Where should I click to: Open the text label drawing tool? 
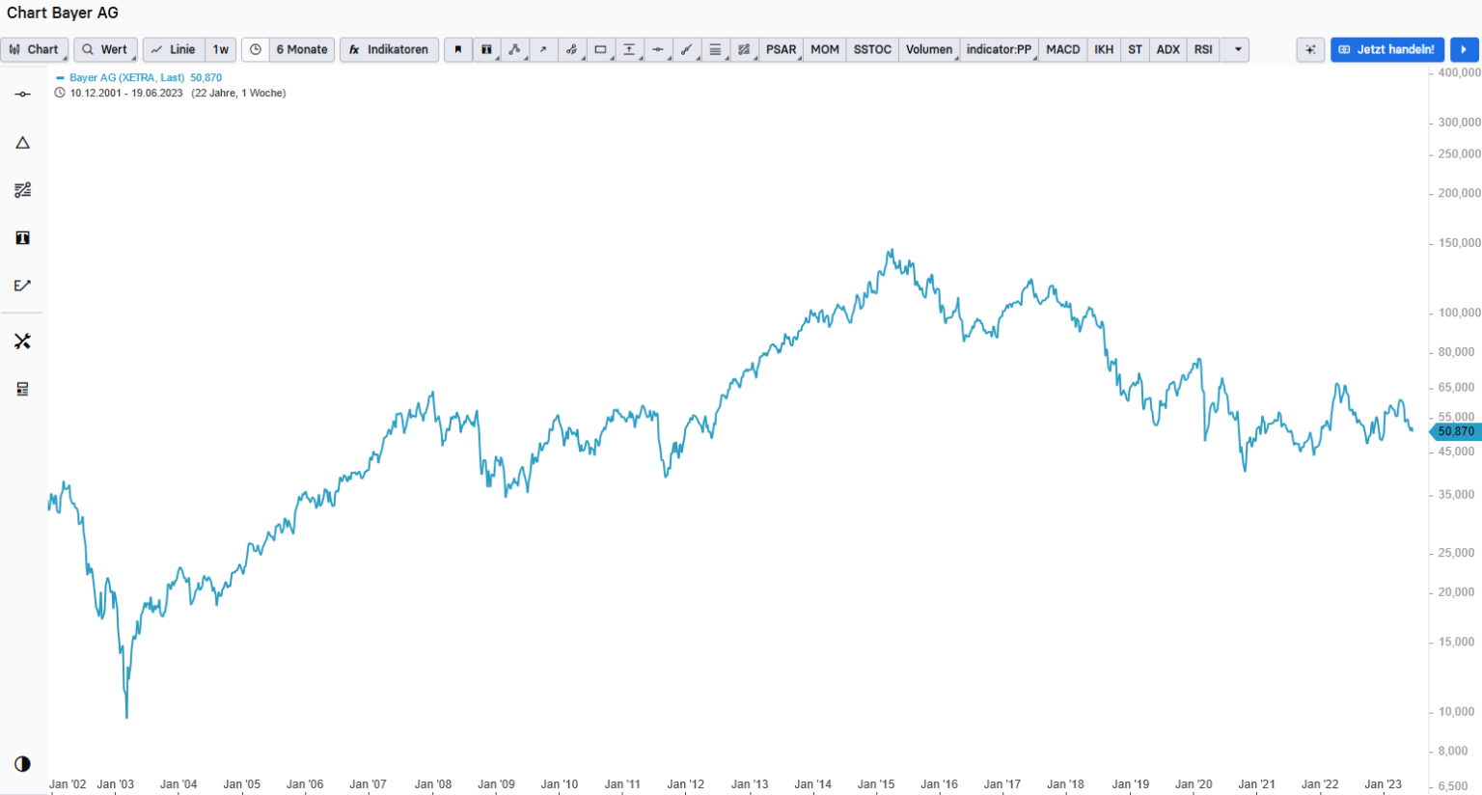[486, 49]
